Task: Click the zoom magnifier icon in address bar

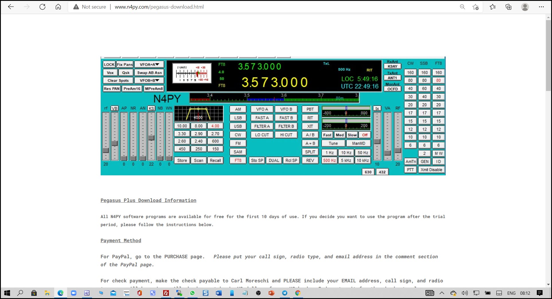Action: [x=462, y=7]
